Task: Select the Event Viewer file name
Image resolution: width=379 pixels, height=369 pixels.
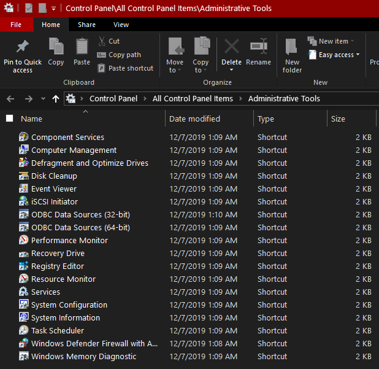Action: pyautogui.click(x=54, y=188)
